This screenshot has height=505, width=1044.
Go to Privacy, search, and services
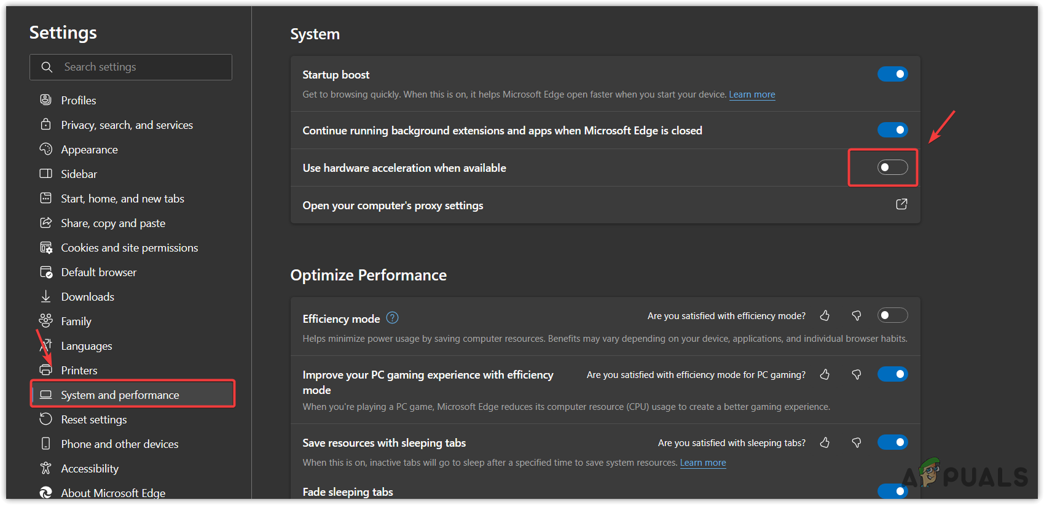click(127, 125)
